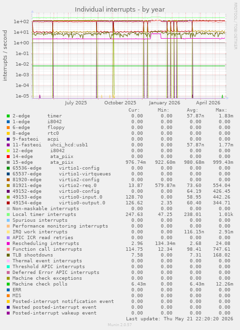240x330 pixels.
Task: Click the January 2026 x-axis label
Action: click(x=165, y=103)
